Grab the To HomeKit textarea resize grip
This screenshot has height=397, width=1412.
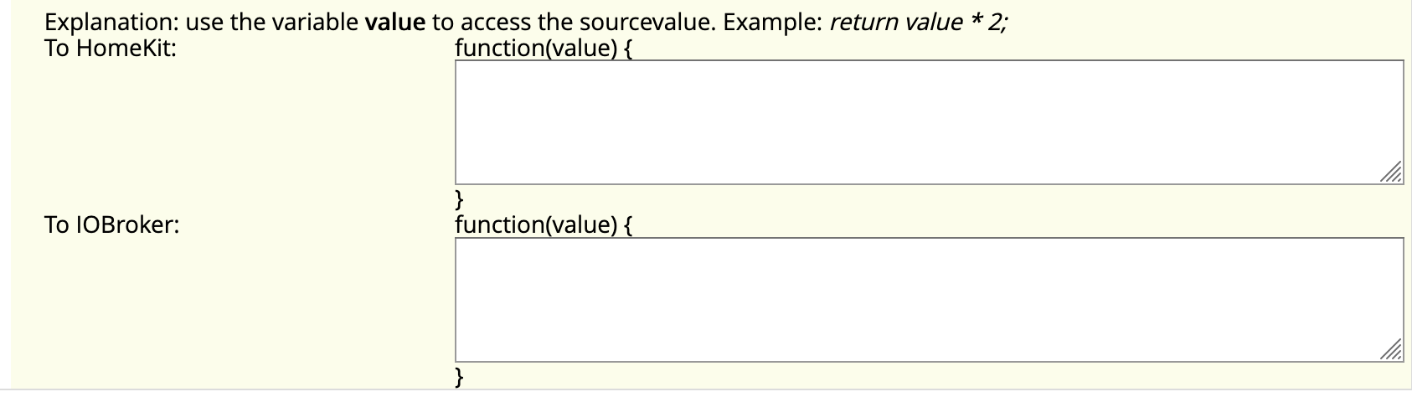[x=1393, y=173]
